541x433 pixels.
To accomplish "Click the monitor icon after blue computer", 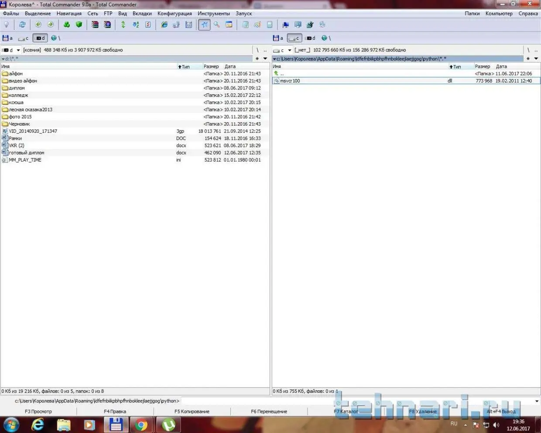I will (x=298, y=25).
